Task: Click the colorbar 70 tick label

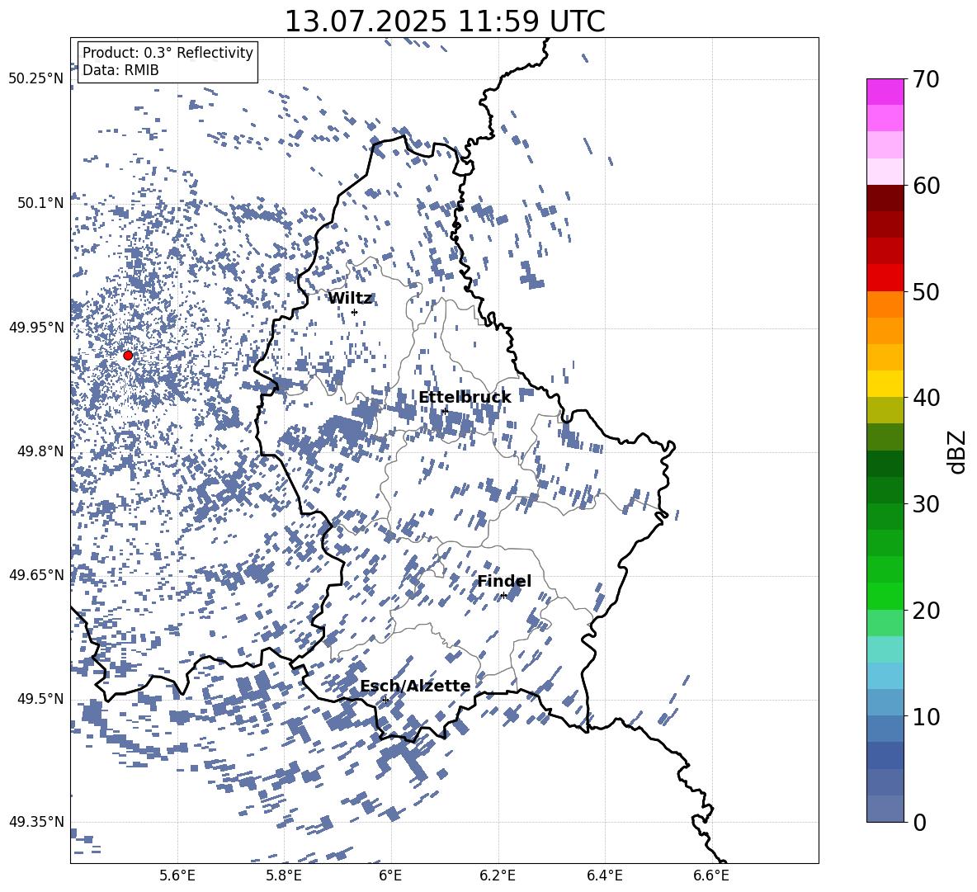Action: point(927,79)
